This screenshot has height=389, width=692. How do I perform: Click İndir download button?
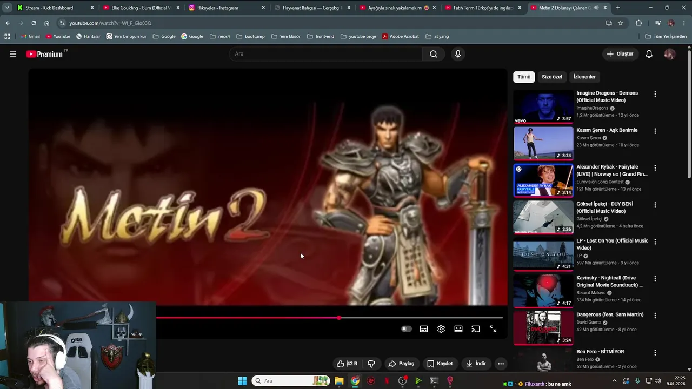pos(476,364)
